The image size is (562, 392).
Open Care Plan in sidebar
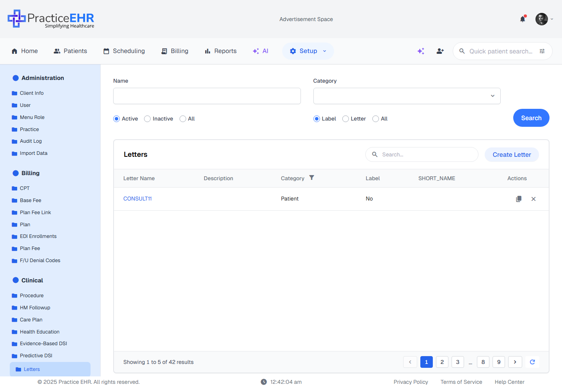coord(27,320)
